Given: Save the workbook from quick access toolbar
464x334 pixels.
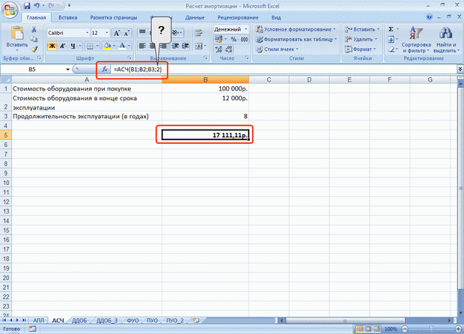Looking at the screenshot, I should [x=27, y=6].
